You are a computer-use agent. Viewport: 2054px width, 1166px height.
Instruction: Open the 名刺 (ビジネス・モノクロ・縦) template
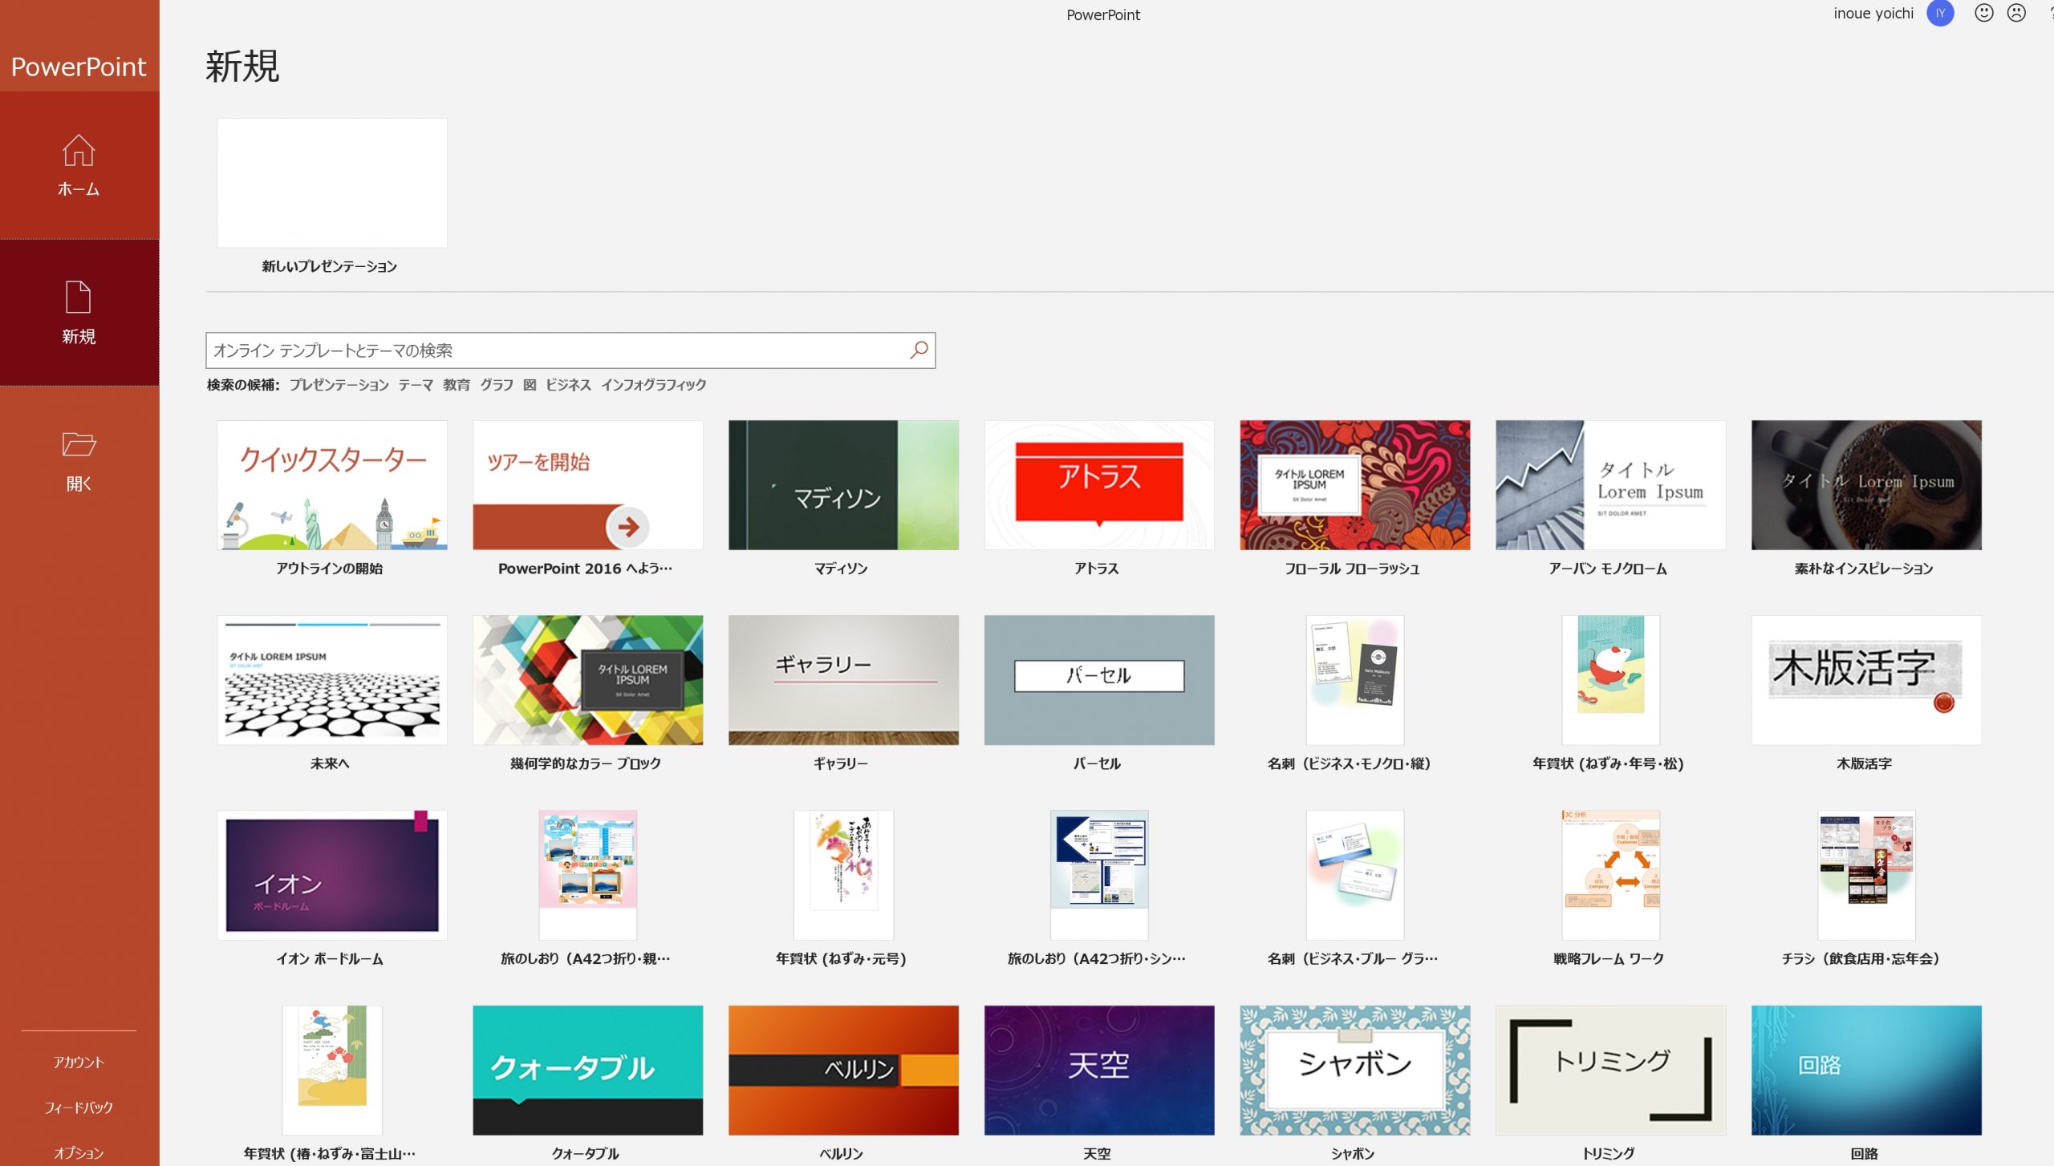click(1354, 680)
